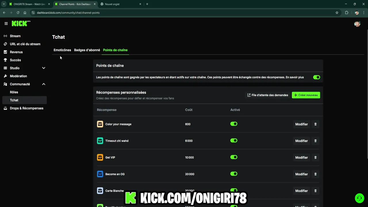This screenshot has height=207, width=368.
Task: Expand the Studio menu chevron
Action: [x=44, y=68]
